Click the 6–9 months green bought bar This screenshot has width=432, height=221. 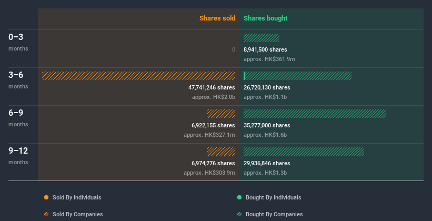point(315,114)
